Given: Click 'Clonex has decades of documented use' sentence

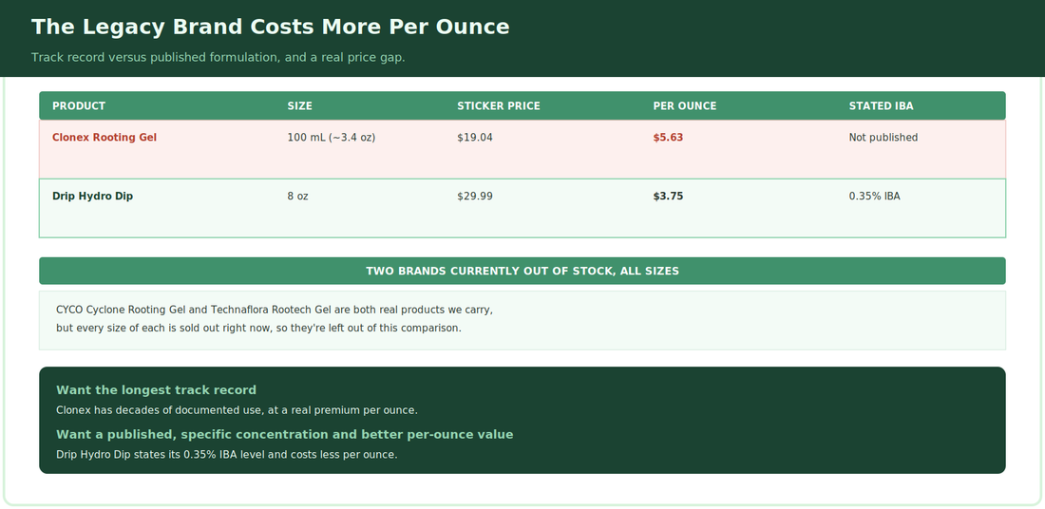Looking at the screenshot, I should [237, 410].
